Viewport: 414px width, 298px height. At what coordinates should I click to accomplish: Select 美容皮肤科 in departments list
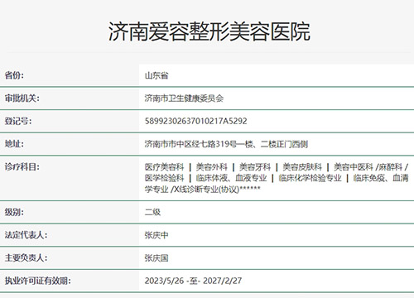click(302, 167)
